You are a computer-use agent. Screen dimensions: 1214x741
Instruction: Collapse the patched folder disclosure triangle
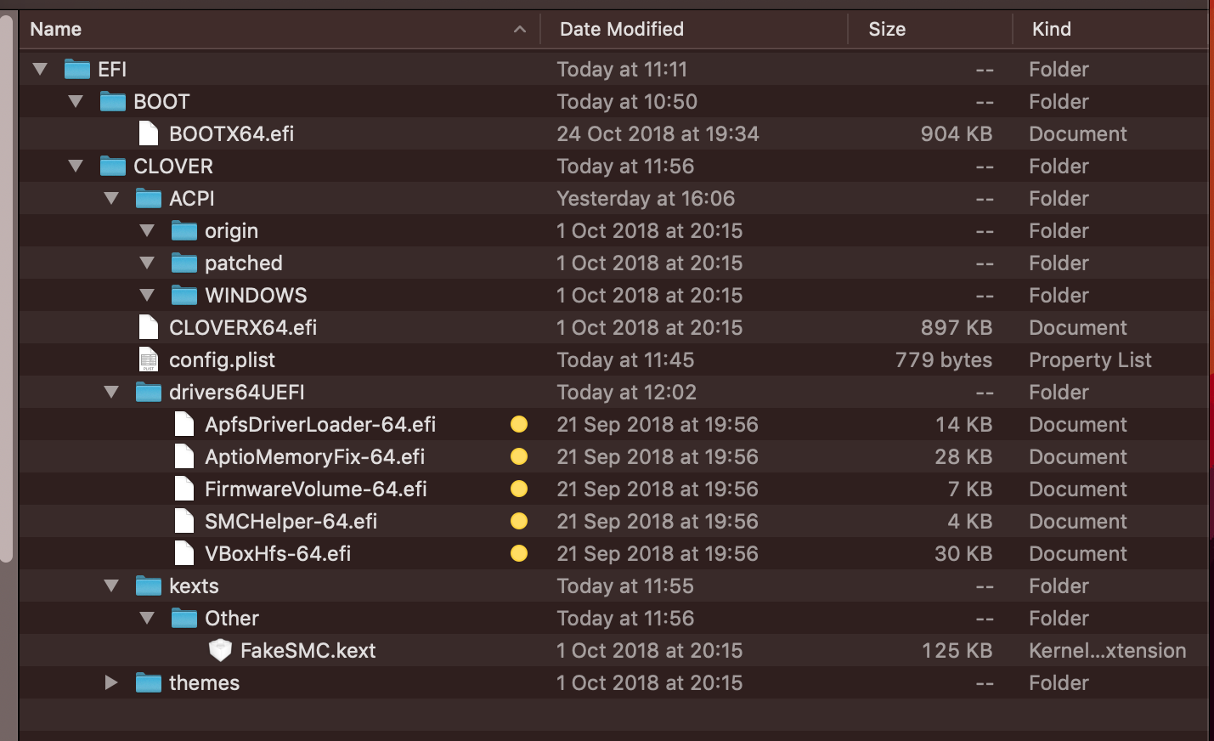coord(147,263)
